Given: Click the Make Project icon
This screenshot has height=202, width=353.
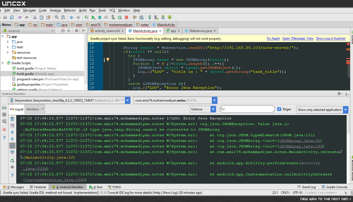Looking at the screenshot, I should (x=86, y=17).
